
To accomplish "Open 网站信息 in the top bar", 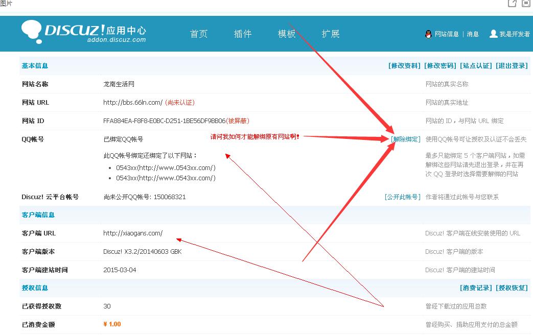I will 447,34.
